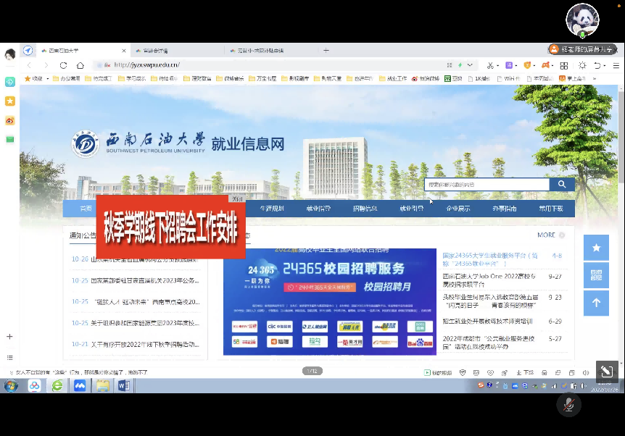Open the Tencent Meeting taskbar icon
The image size is (625, 436).
80,385
